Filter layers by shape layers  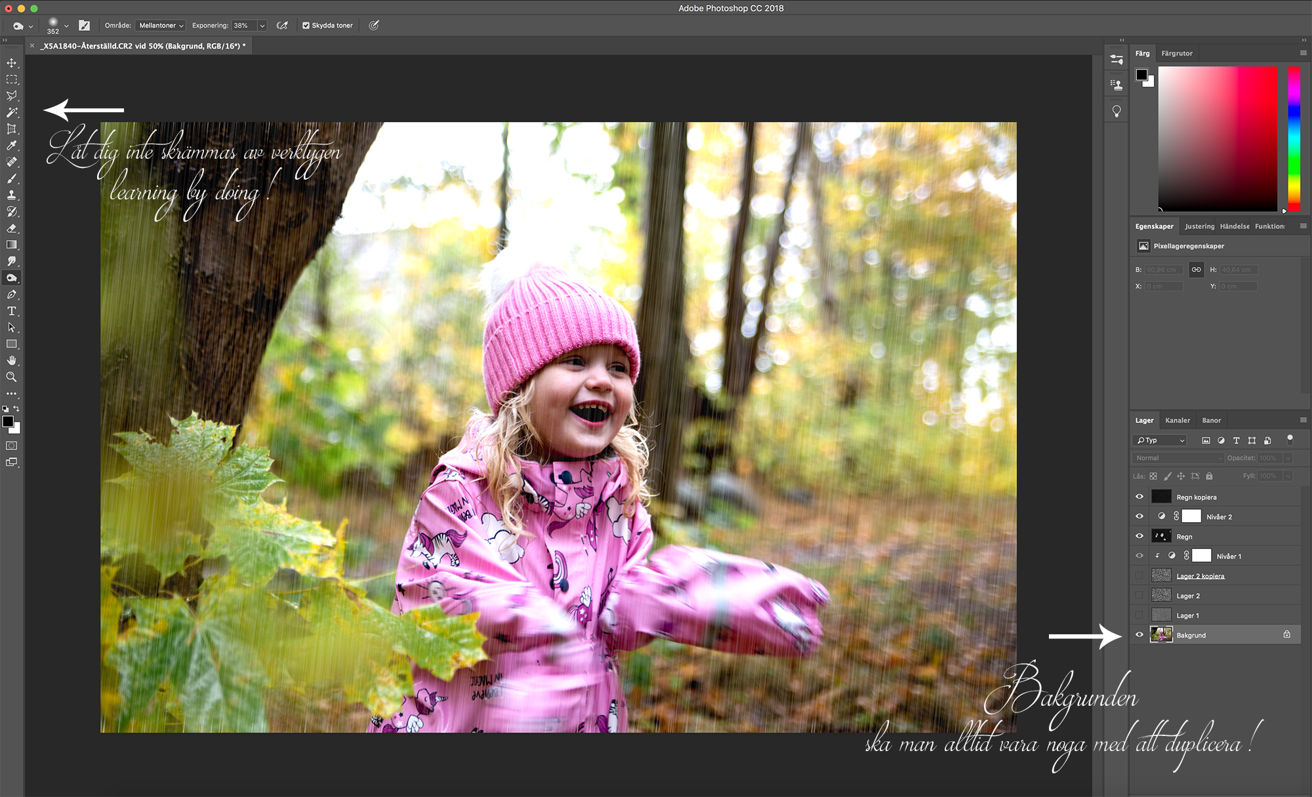pyautogui.click(x=1252, y=440)
